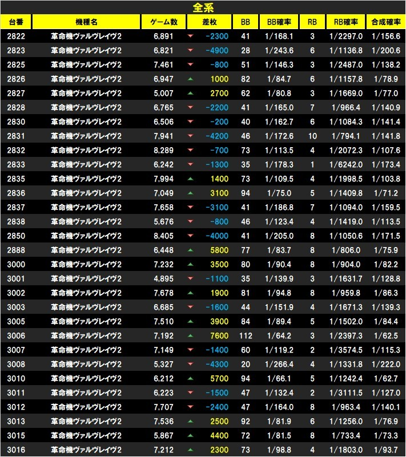Viewport: 406px width, 457px height.
Task: Click the green up arrow in row 3005
Action: pyautogui.click(x=191, y=321)
